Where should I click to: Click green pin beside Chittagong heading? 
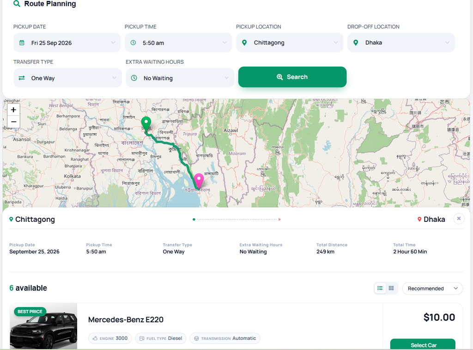[x=11, y=219]
